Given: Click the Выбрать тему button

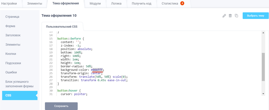Looking at the screenshot, I should [256, 16].
